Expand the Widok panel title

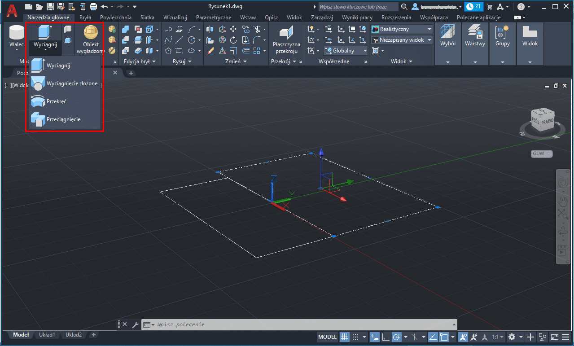402,61
